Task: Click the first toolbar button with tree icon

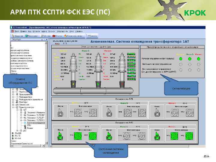Action: click(x=17, y=36)
